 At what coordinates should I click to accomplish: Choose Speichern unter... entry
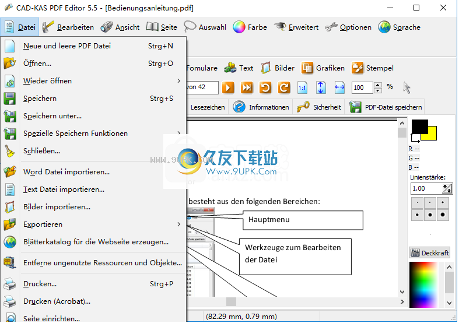[x=93, y=116]
